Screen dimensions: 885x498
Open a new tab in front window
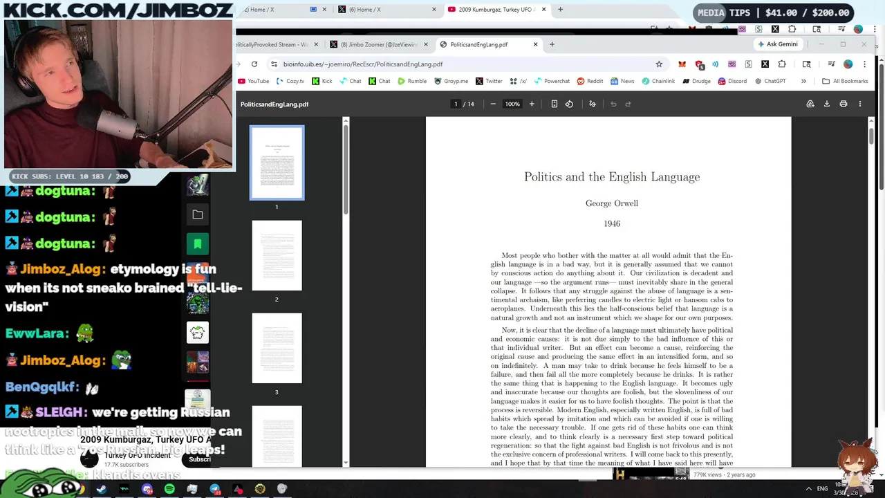552,44
